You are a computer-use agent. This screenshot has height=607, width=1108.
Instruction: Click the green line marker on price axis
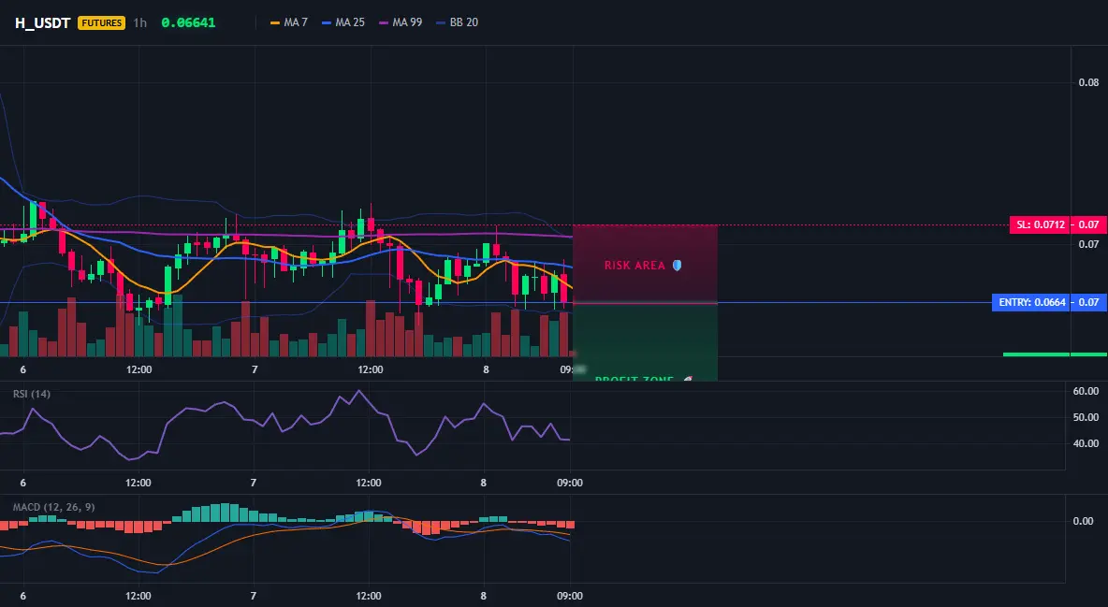point(1055,354)
